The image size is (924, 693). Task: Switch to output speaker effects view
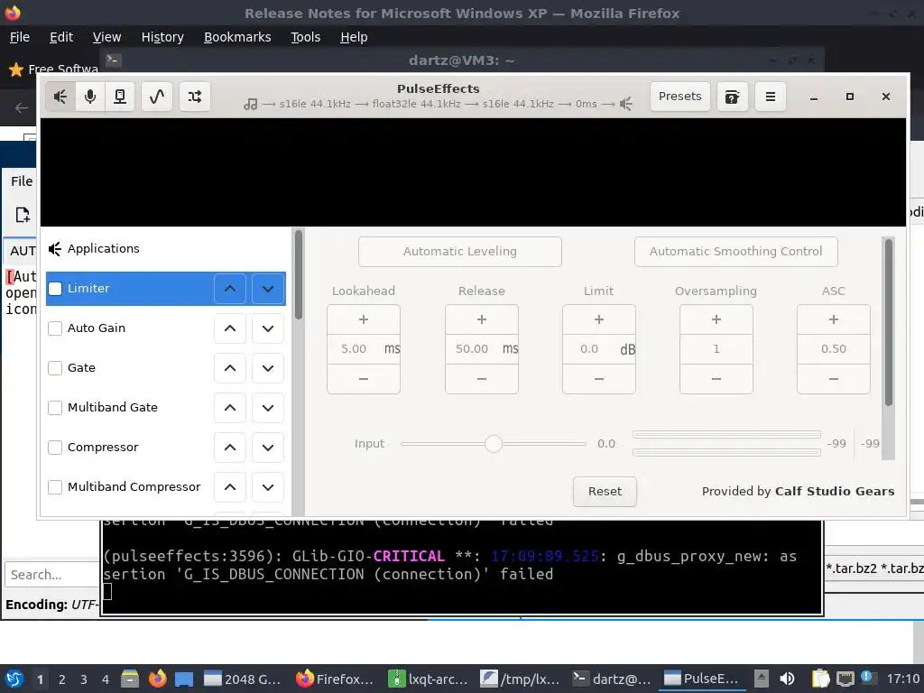[x=60, y=97]
